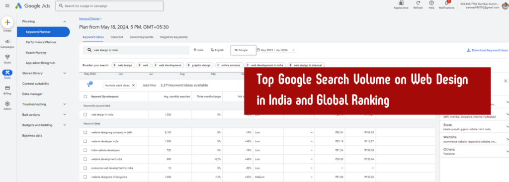The height and width of the screenshot is (182, 509).
Task: Open the hamburger main menu icon
Action: (x=7, y=6)
